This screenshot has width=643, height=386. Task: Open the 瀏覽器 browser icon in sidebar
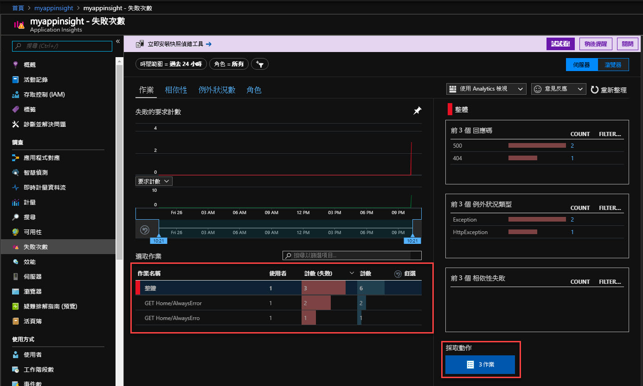point(16,291)
